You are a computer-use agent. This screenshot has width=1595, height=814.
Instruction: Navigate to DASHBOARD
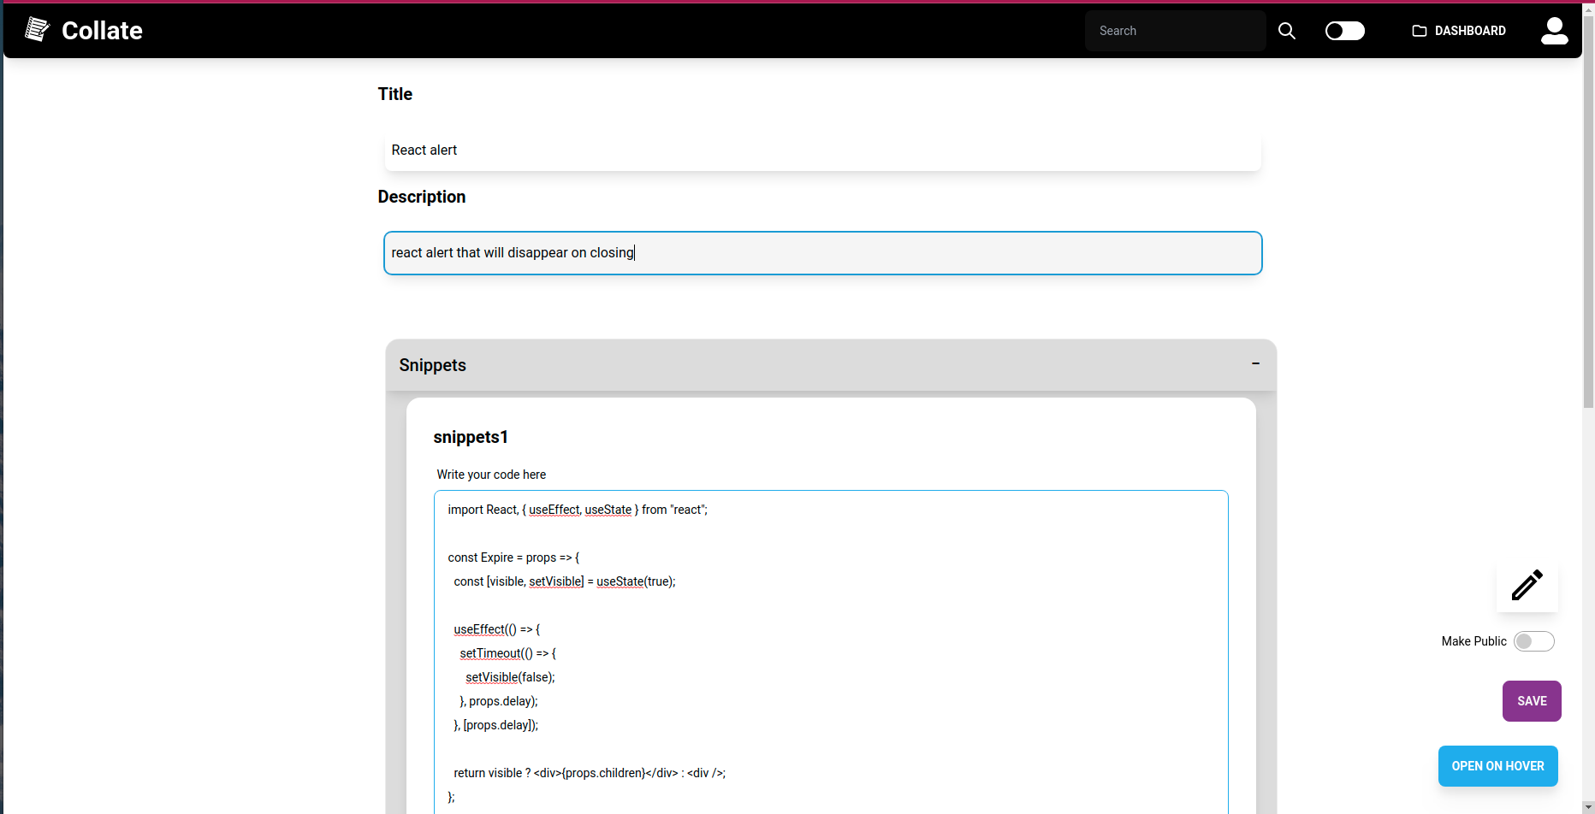pyautogui.click(x=1469, y=31)
